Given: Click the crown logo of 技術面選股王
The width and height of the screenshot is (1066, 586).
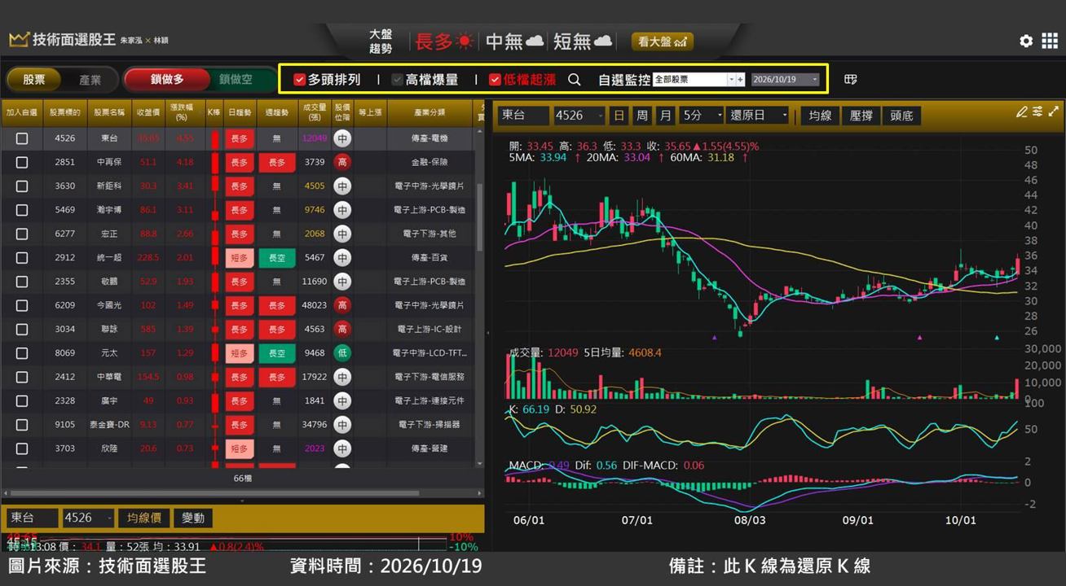Looking at the screenshot, I should [x=19, y=40].
